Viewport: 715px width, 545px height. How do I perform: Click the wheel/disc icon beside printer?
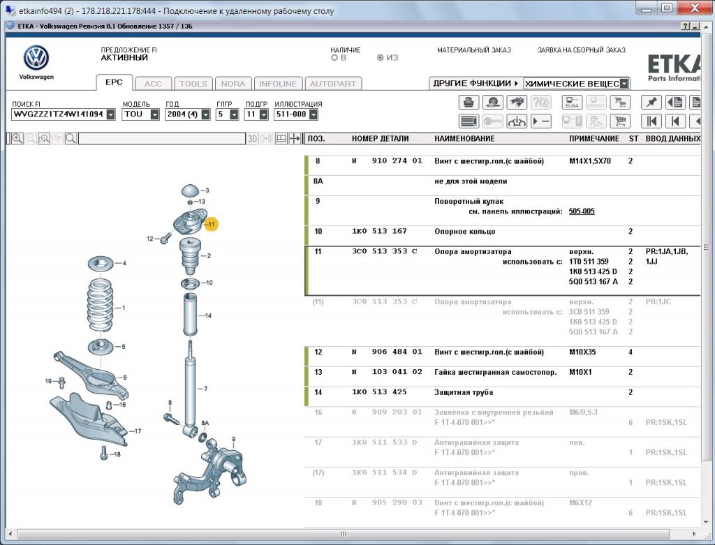click(x=492, y=102)
